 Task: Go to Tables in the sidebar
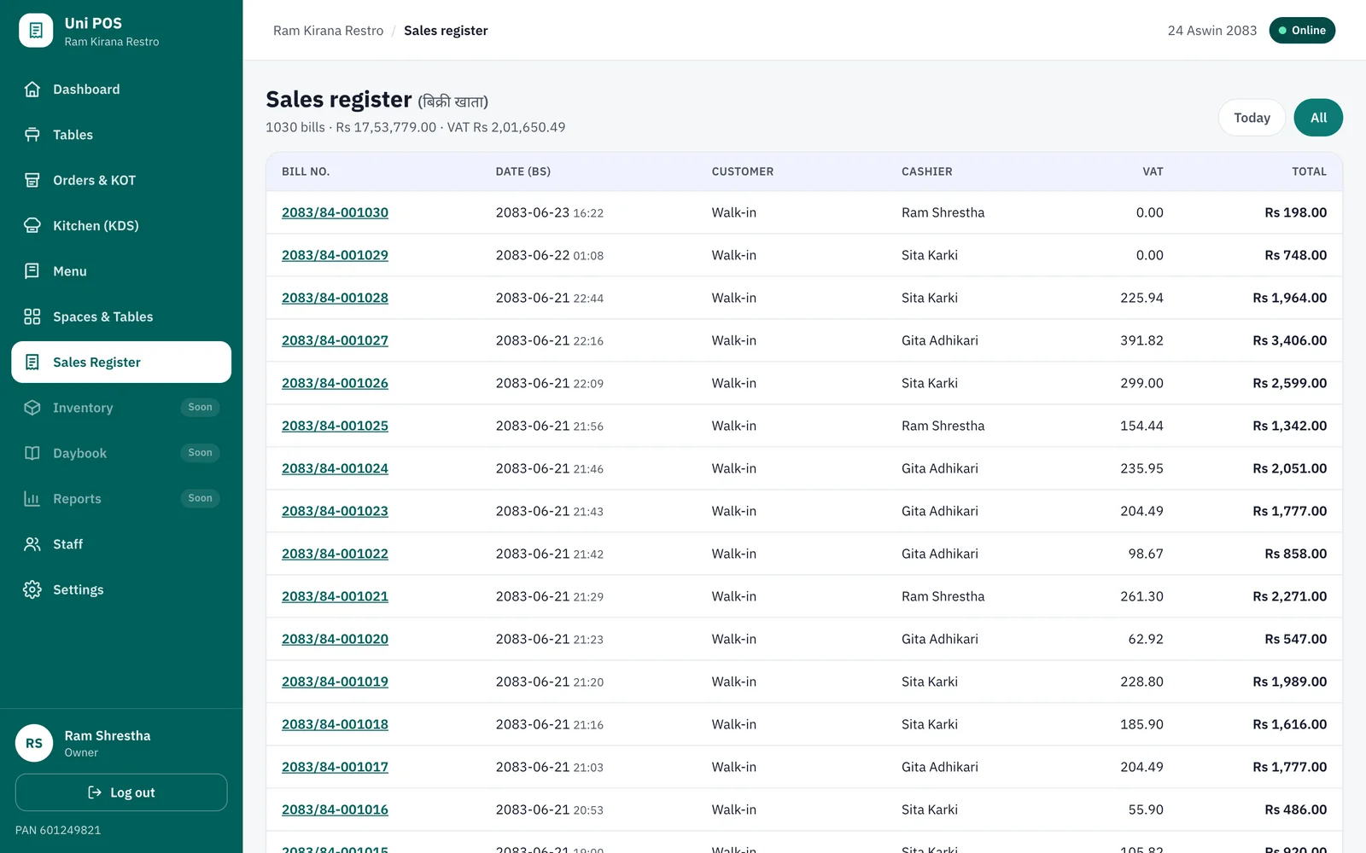pos(121,135)
